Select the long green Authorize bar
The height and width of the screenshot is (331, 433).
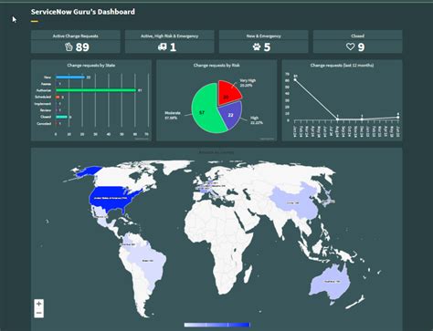point(96,90)
